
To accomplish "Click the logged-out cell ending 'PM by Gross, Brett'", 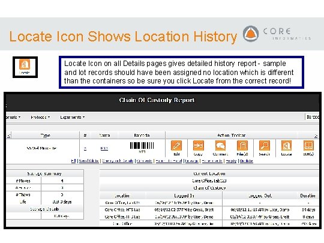I will click(260, 217).
